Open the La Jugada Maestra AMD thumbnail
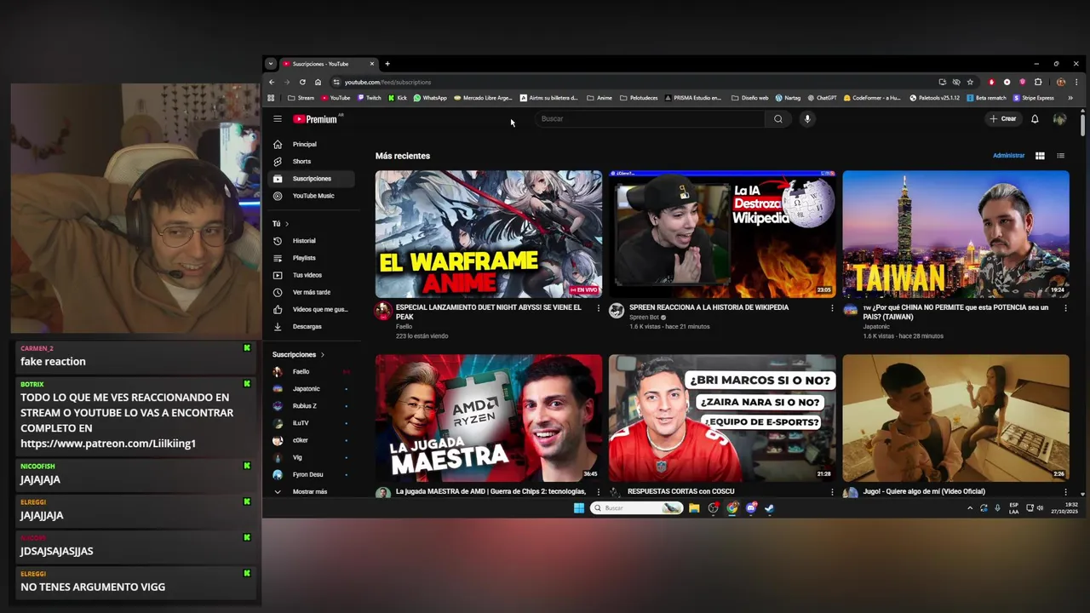Screen dimensions: 1090x613 click(x=489, y=418)
